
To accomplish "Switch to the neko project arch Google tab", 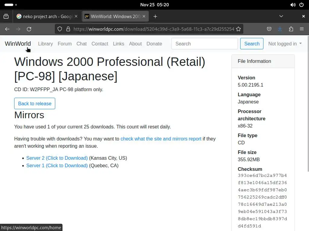I will [47, 16].
